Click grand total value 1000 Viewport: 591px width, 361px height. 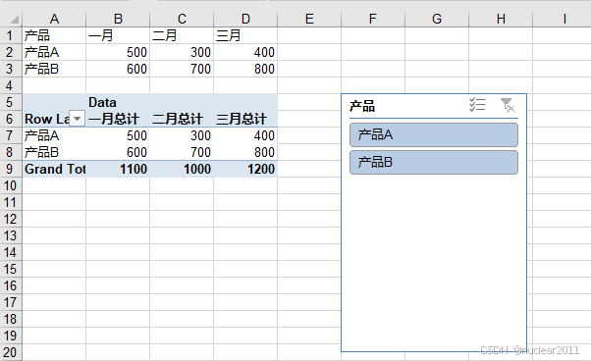click(182, 169)
